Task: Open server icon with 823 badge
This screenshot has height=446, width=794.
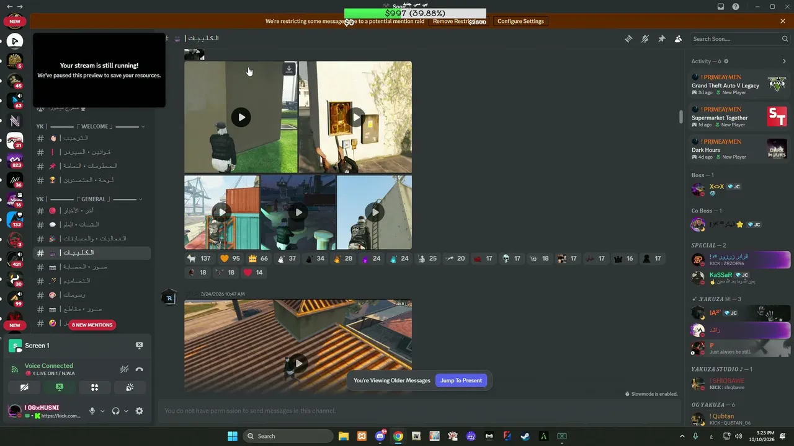Action: [x=15, y=160]
